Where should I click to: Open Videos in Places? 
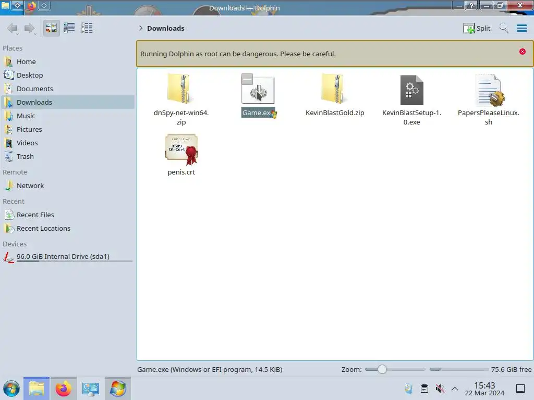pos(68,143)
